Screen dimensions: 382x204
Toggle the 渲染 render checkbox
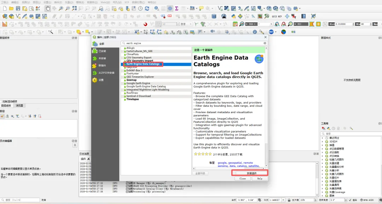(x=350, y=200)
